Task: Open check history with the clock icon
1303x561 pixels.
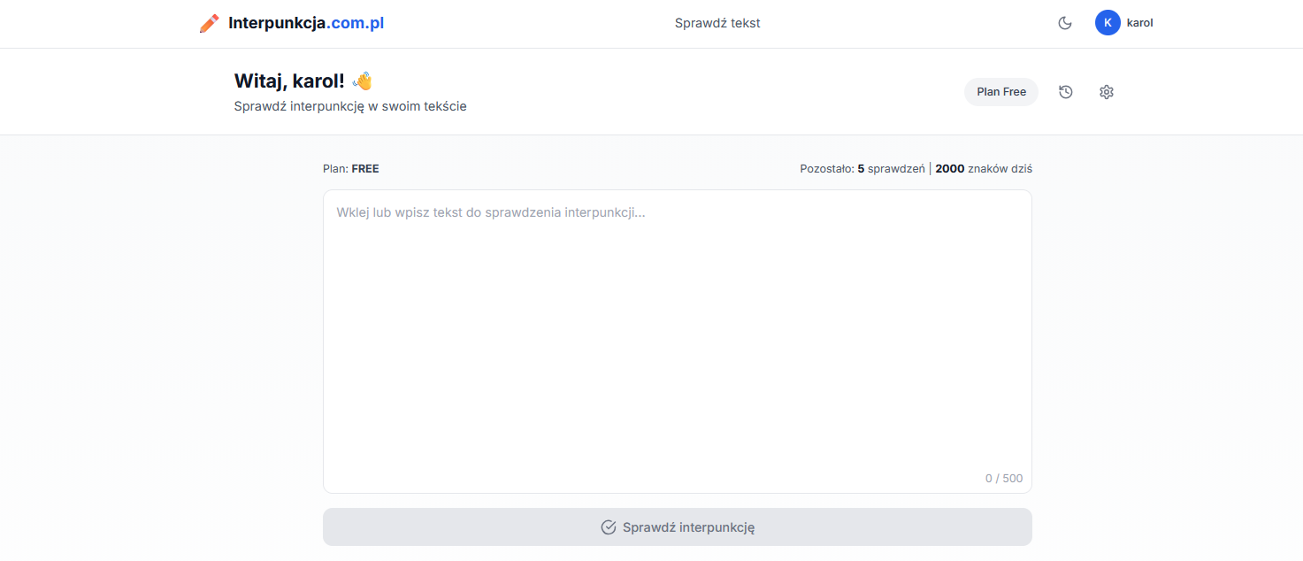Action: click(x=1066, y=92)
